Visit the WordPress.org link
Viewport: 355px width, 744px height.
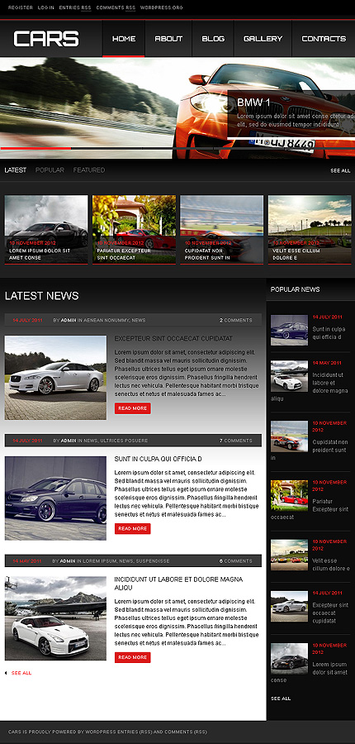(x=162, y=8)
